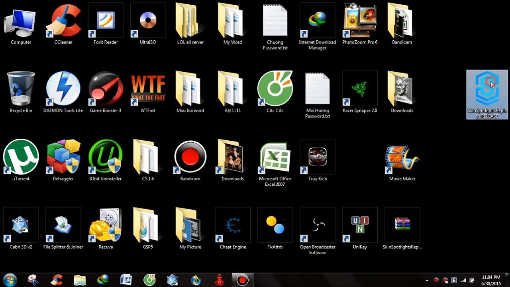Viewport: 510px width, 287px height.
Task: Click the UniKey E tray icon
Action: pos(453,280)
